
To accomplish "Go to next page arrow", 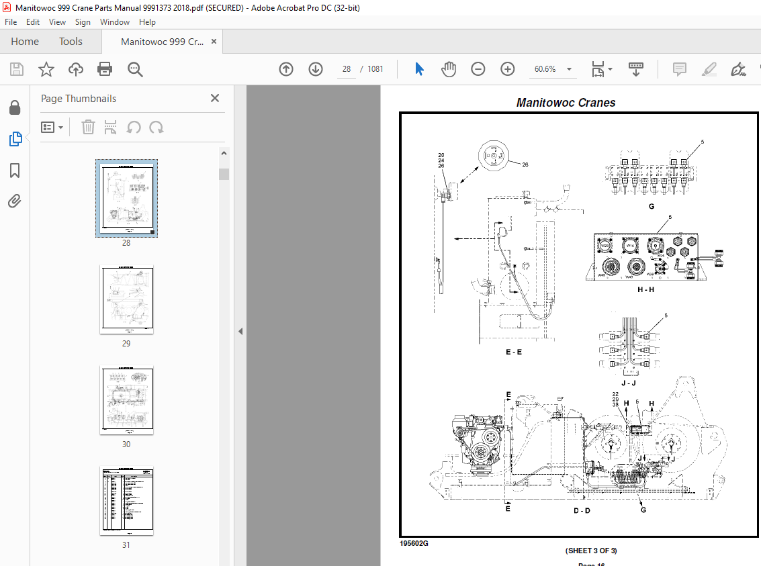I will click(x=316, y=69).
